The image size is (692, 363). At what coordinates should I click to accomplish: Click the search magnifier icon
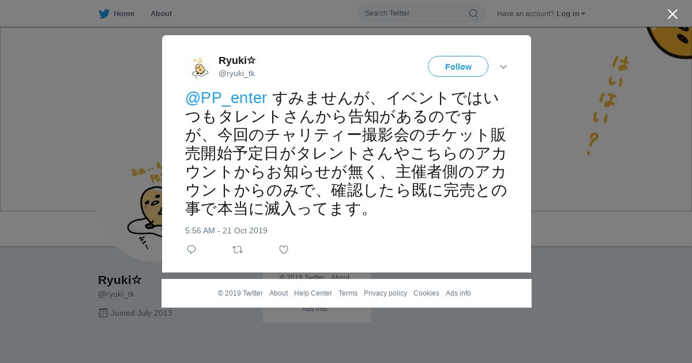pos(473,13)
